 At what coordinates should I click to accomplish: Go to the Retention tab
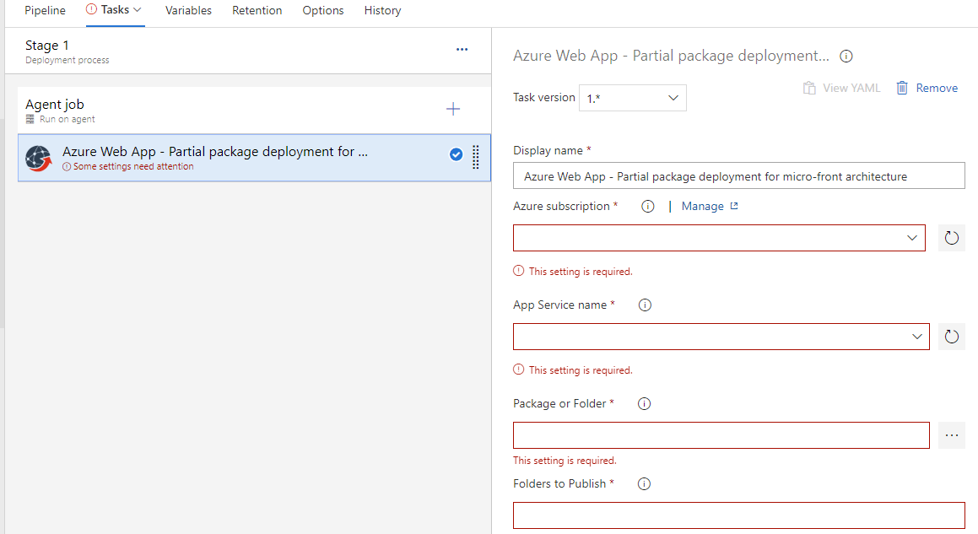(257, 11)
